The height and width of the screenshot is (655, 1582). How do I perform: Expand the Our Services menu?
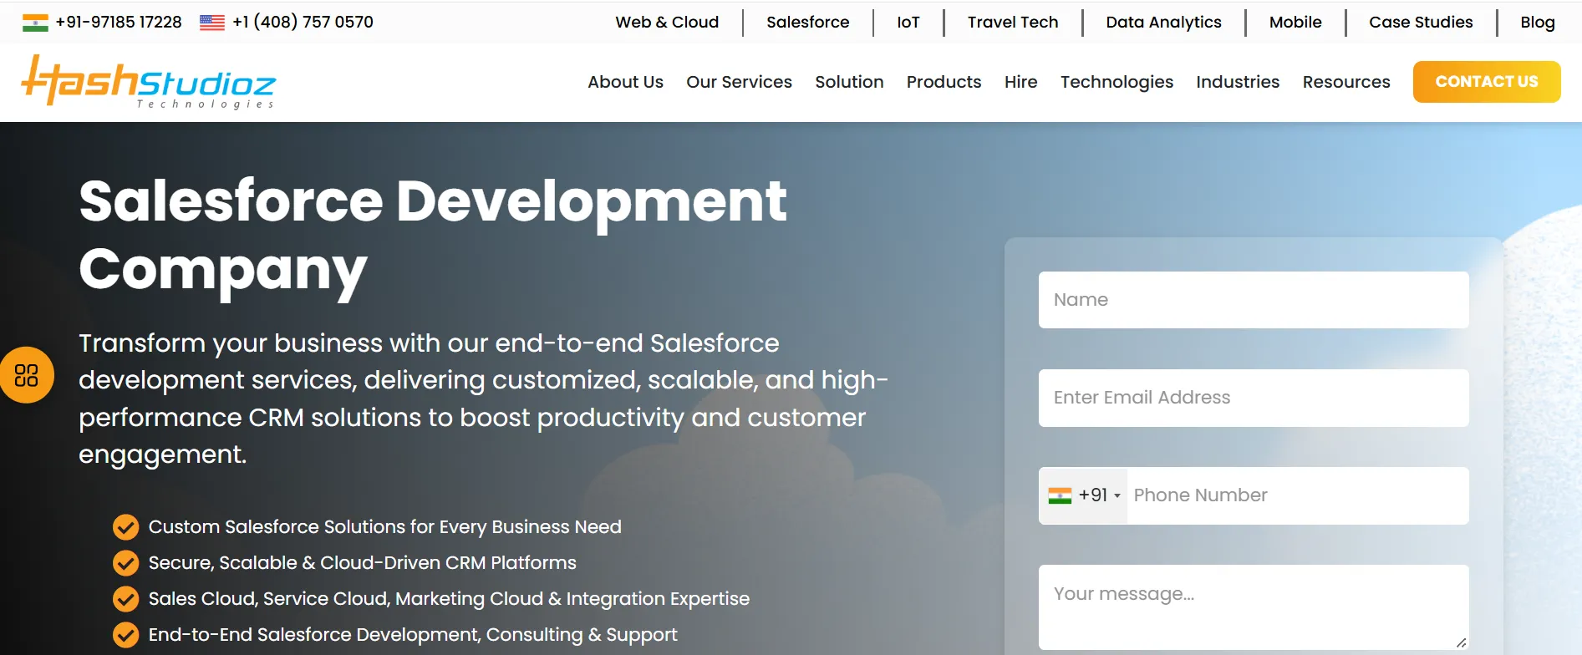[739, 82]
